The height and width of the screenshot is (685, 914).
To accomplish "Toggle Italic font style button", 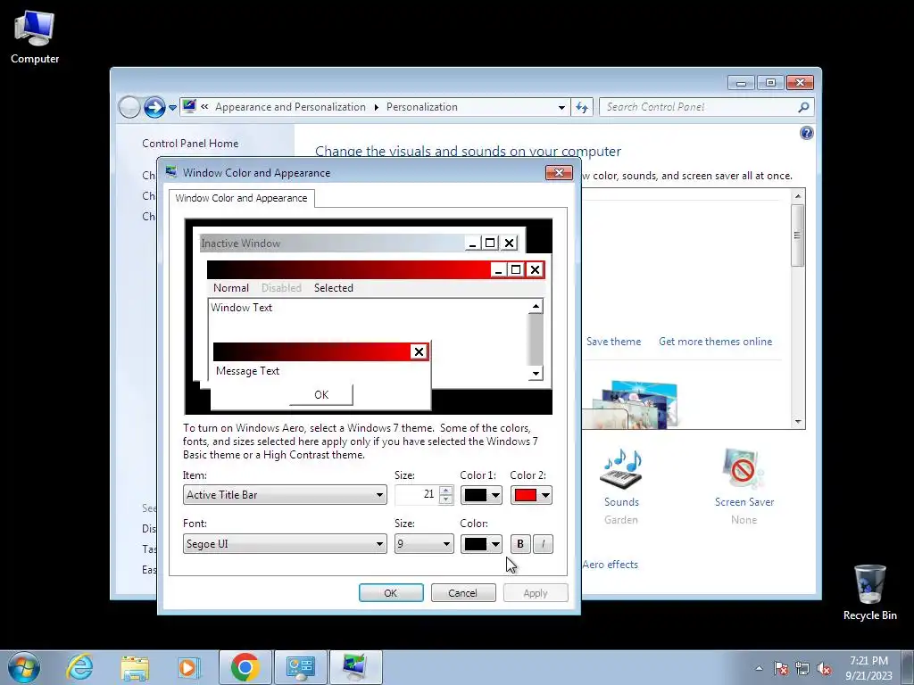I will pyautogui.click(x=543, y=544).
